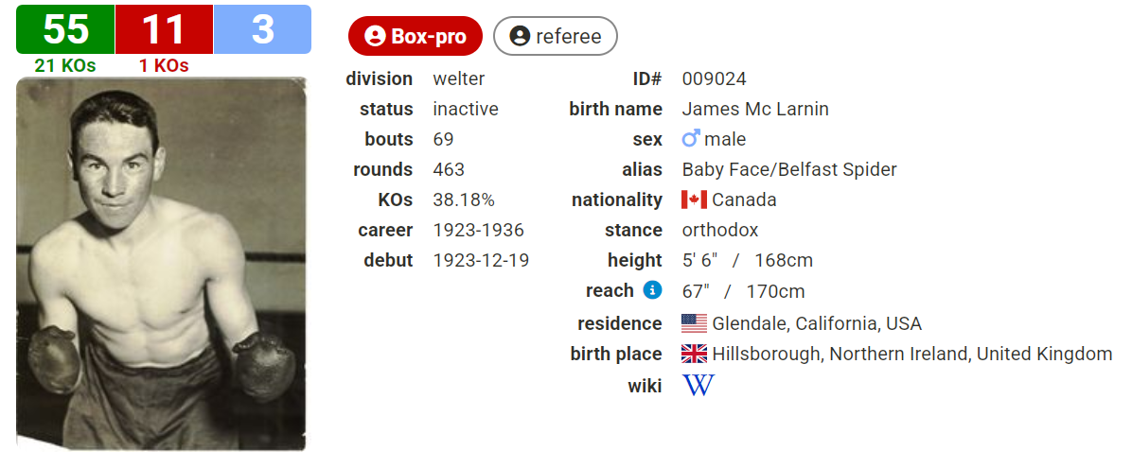
Task: Click the male gender symbol icon
Action: click(691, 139)
